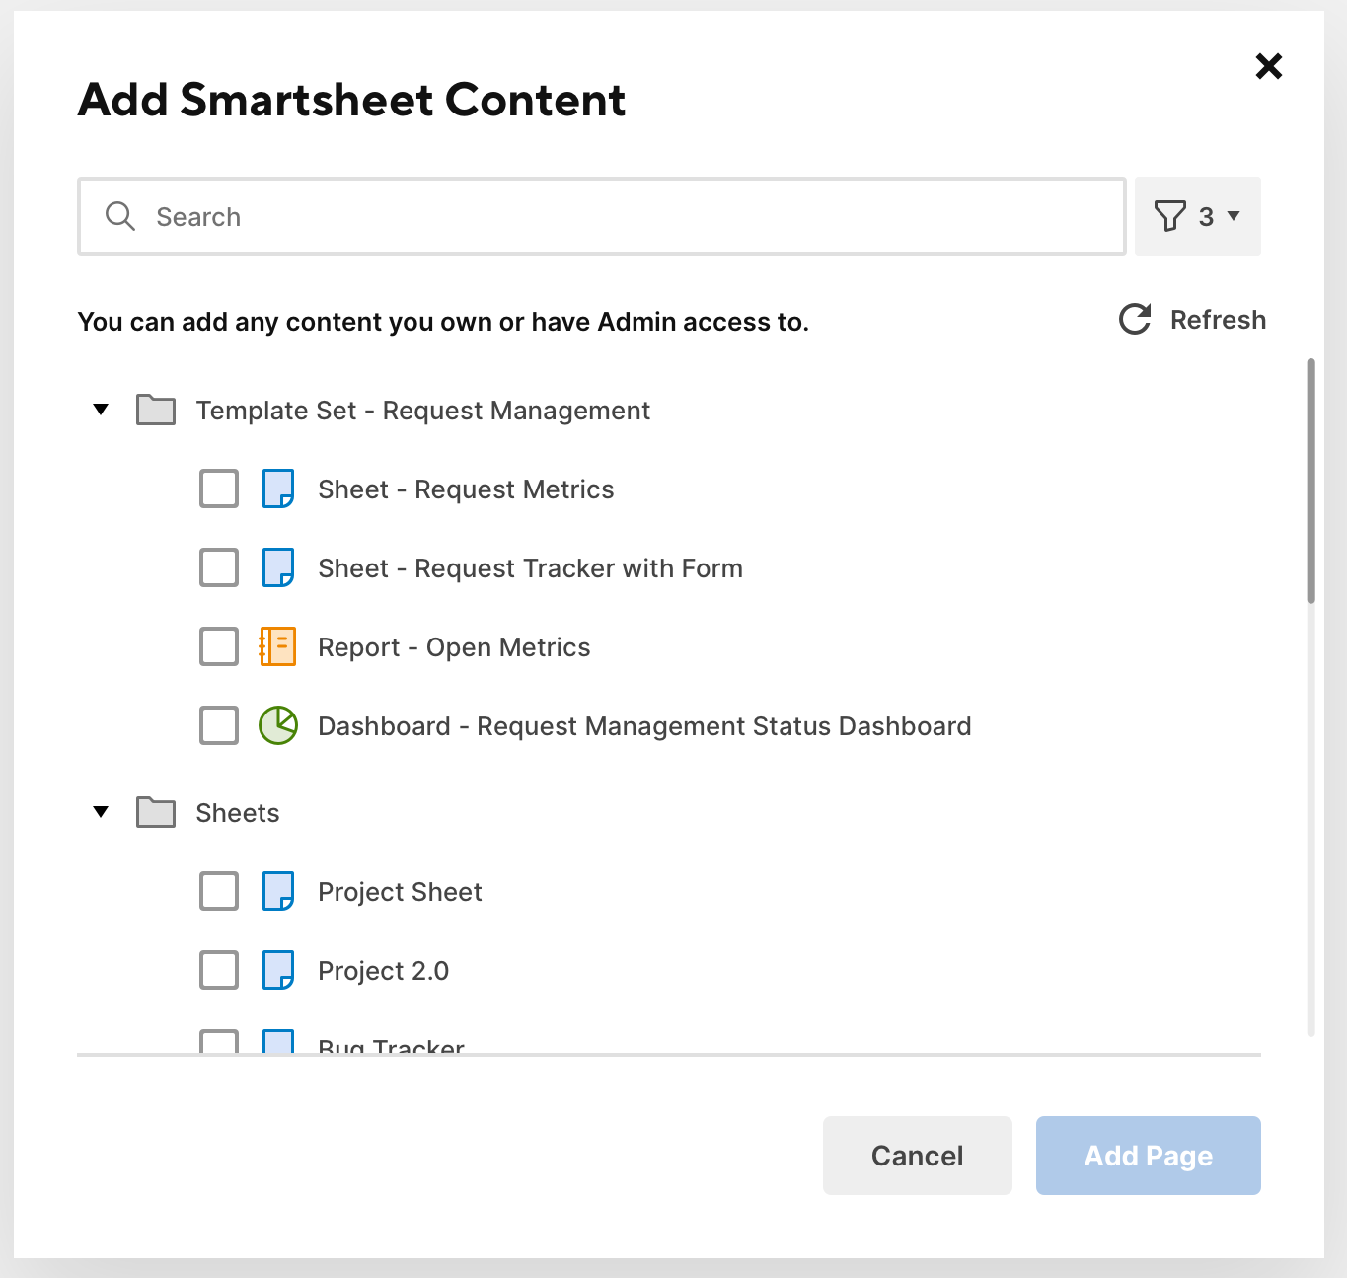Screen dimensions: 1347x1278
Task: Click the magnifier search icon
Action: coord(120,216)
